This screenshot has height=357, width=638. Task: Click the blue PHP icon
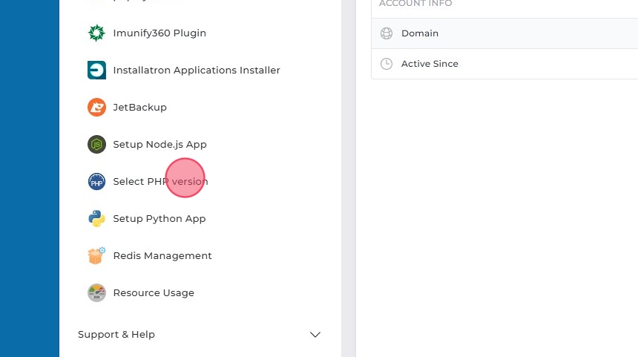(96, 182)
